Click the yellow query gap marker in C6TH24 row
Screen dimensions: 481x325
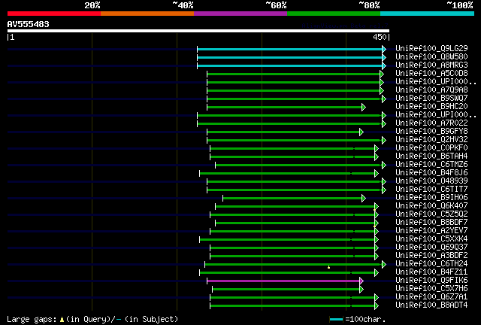tap(329, 267)
